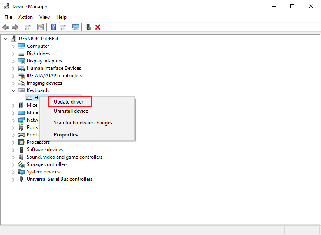
Task: Click the Forward arrow toolbar icon
Action: pyautogui.click(x=15, y=27)
